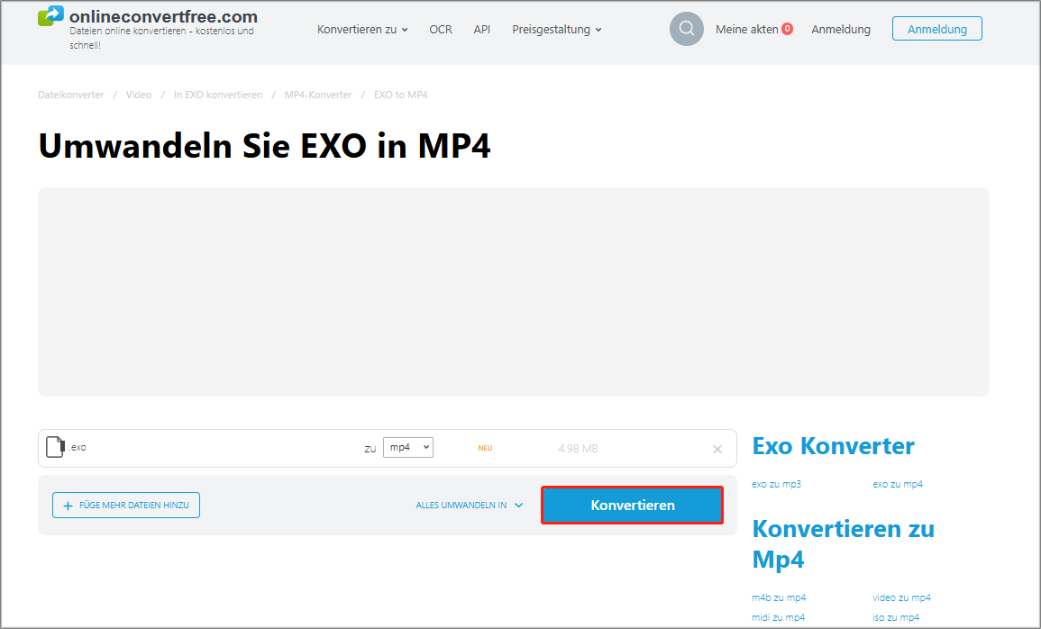Image resolution: width=1041 pixels, height=629 pixels.
Task: Click the file upload drop zone
Action: point(513,291)
